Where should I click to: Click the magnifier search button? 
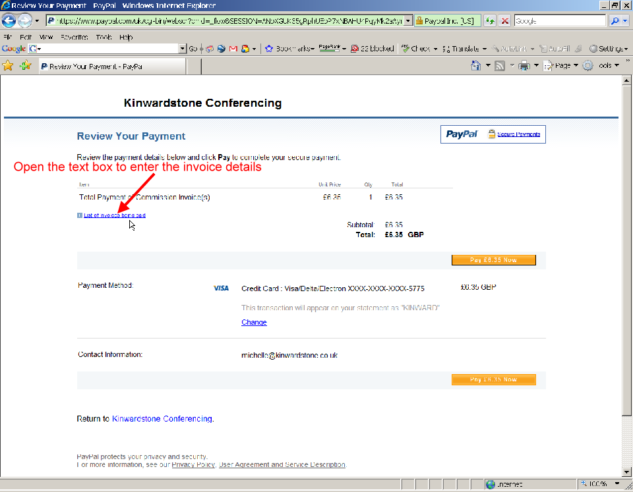click(x=615, y=20)
